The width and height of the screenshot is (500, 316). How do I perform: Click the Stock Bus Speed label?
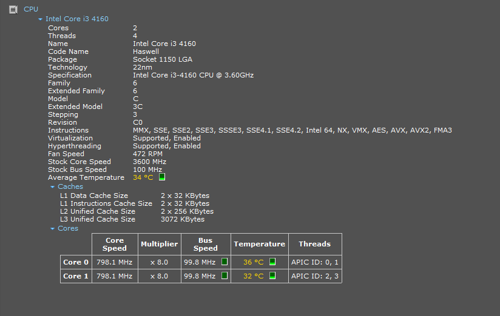point(77,170)
